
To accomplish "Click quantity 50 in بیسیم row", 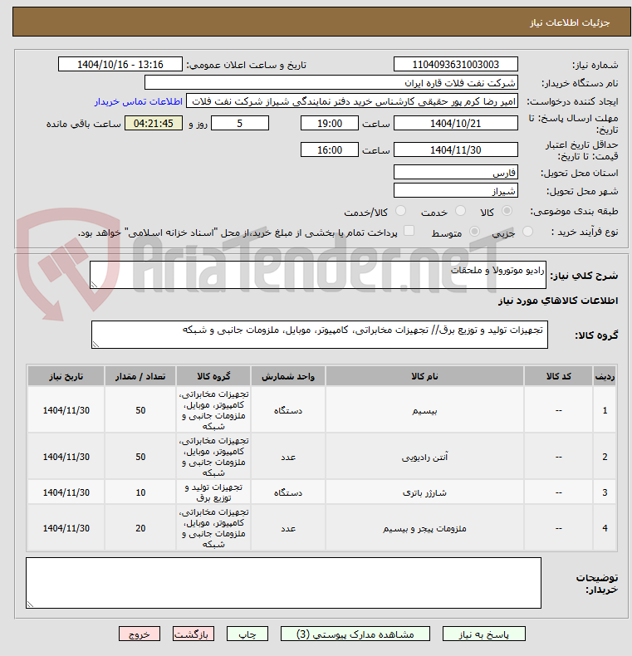I will pos(140,410).
